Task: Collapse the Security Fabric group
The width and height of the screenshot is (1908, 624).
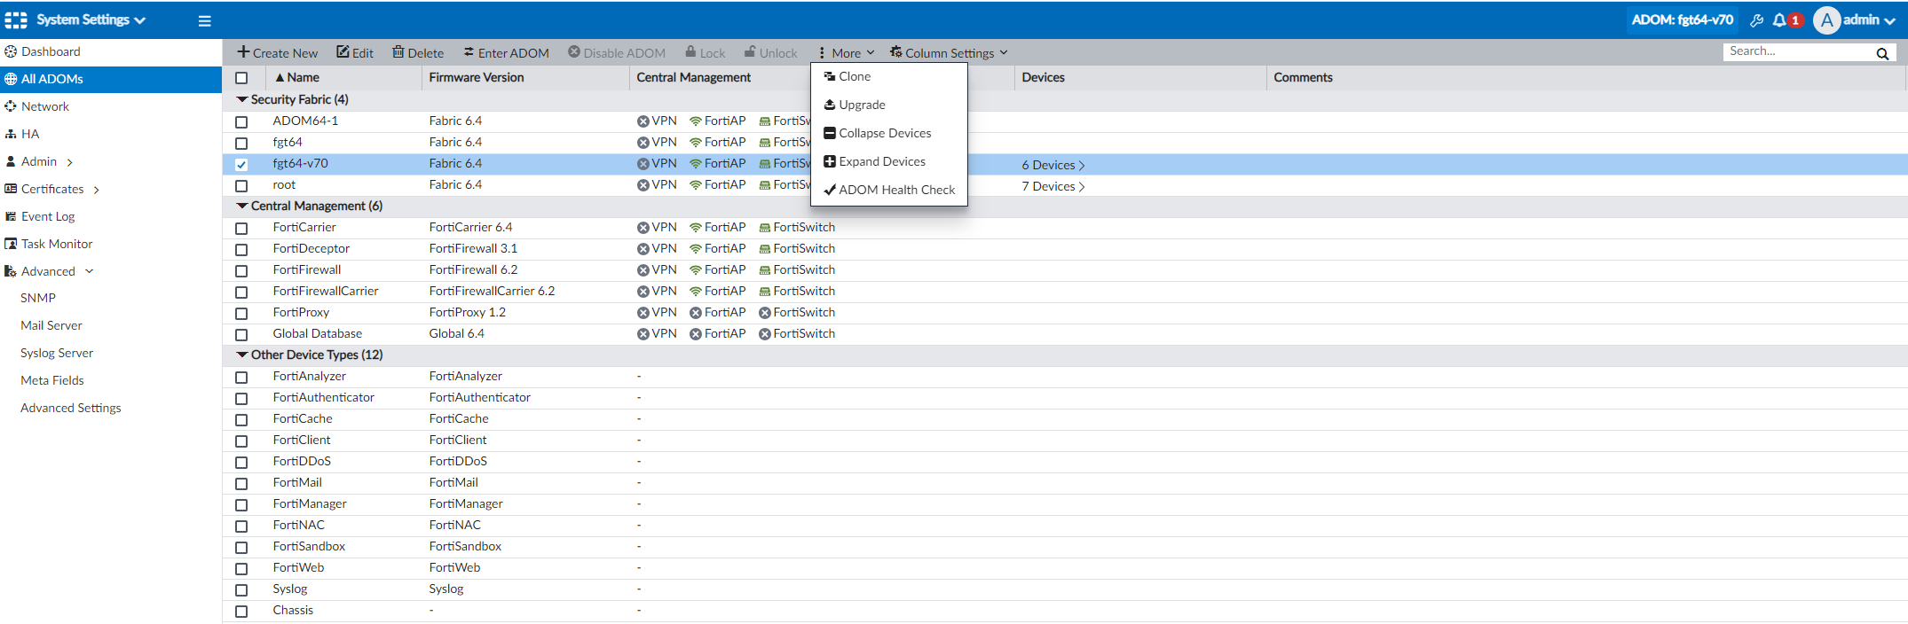Action: point(242,99)
